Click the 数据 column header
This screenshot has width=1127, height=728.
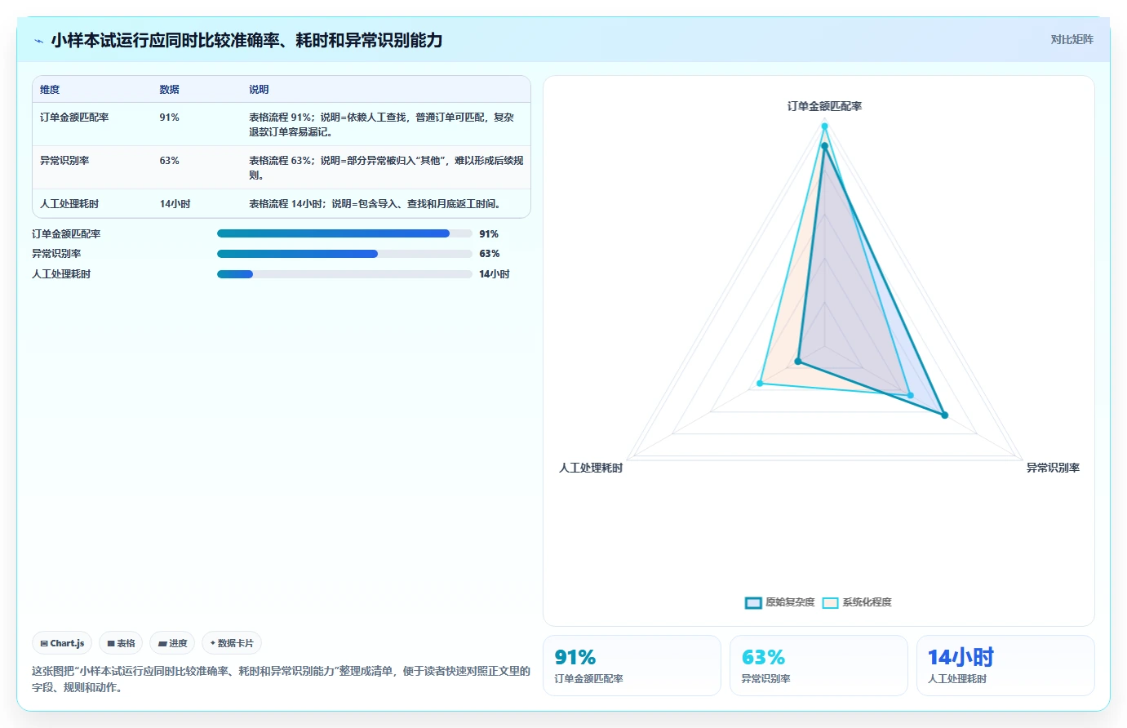coord(169,90)
